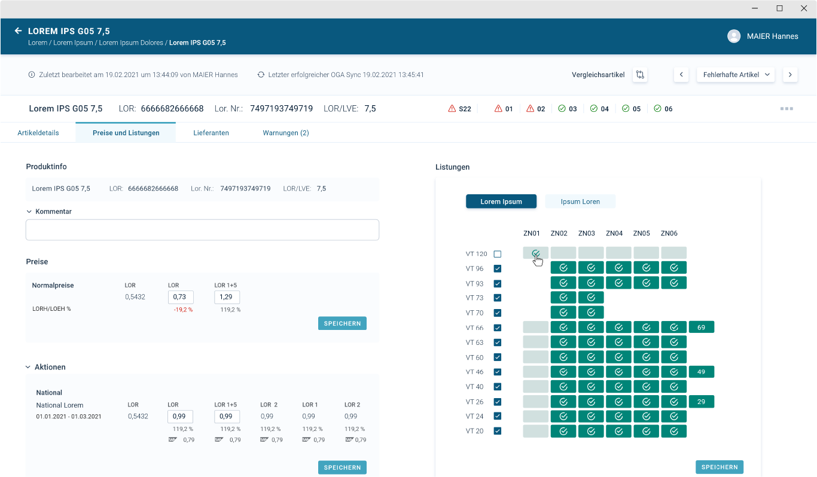Click the info icon beside Zuletzt bearbeitet
Screen dimensions: 817x477
click(31, 74)
